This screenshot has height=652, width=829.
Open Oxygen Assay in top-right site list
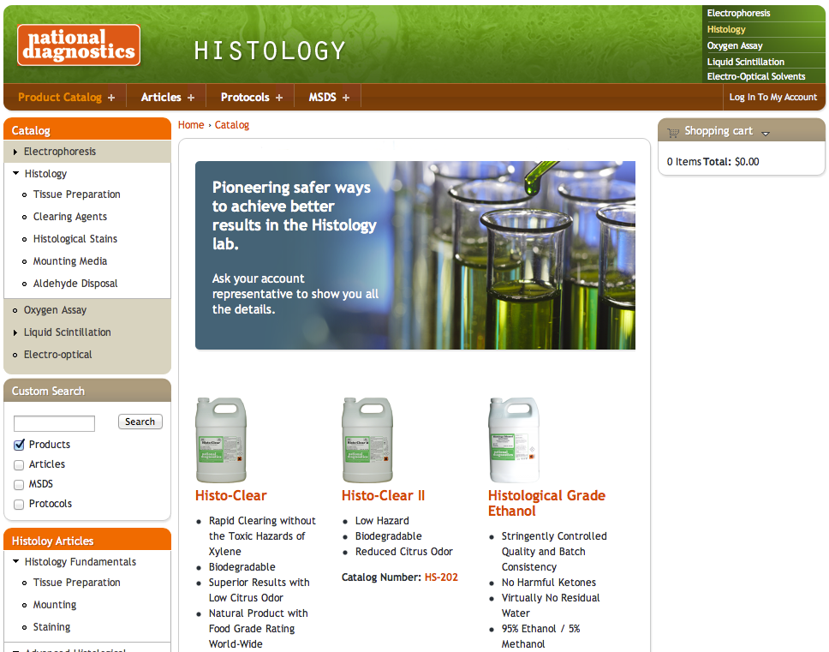click(734, 45)
